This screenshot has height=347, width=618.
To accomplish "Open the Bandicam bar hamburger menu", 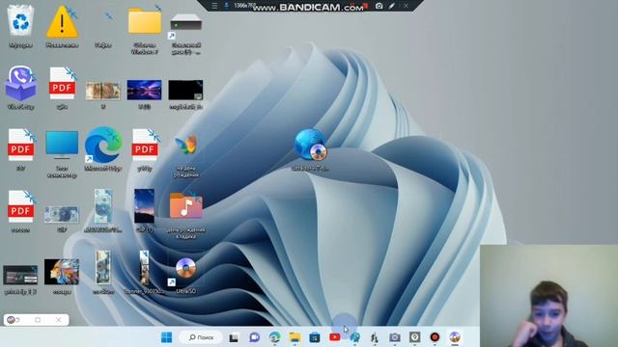I will click(214, 6).
